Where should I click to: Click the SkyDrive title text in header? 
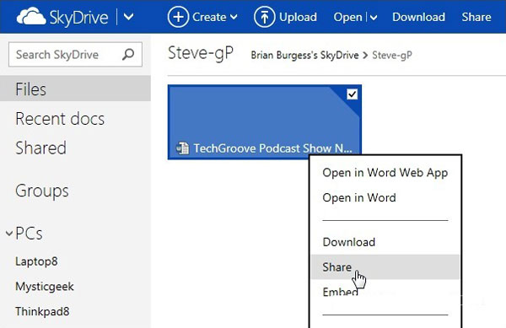[x=78, y=17]
